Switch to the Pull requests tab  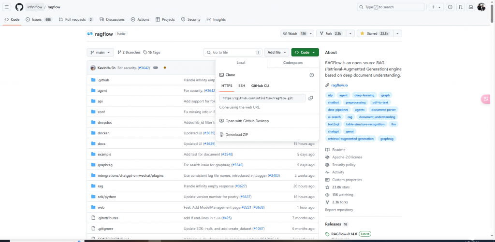[x=76, y=19]
